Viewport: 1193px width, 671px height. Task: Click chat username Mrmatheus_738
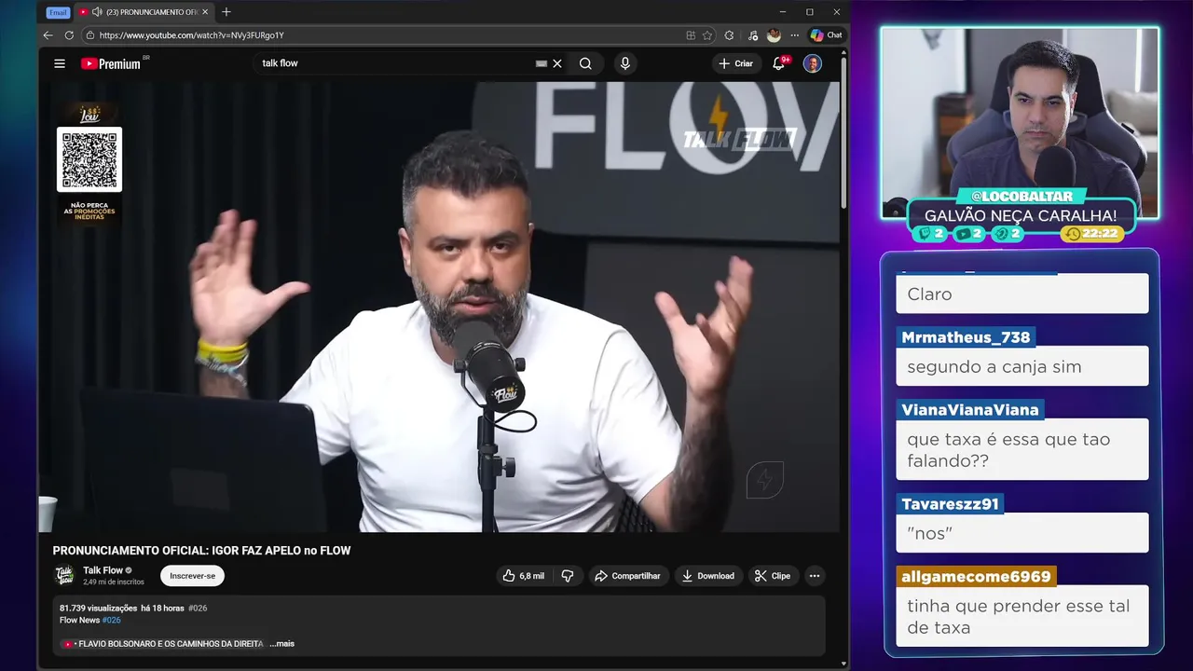coord(966,337)
